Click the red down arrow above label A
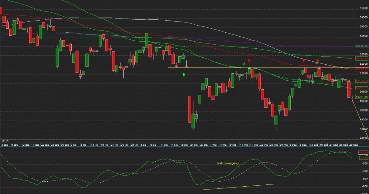The height and width of the screenshot is (194, 369). [x=249, y=60]
